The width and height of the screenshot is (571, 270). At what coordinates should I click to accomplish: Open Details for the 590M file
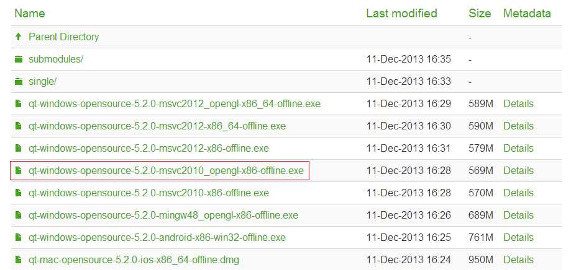(518, 126)
